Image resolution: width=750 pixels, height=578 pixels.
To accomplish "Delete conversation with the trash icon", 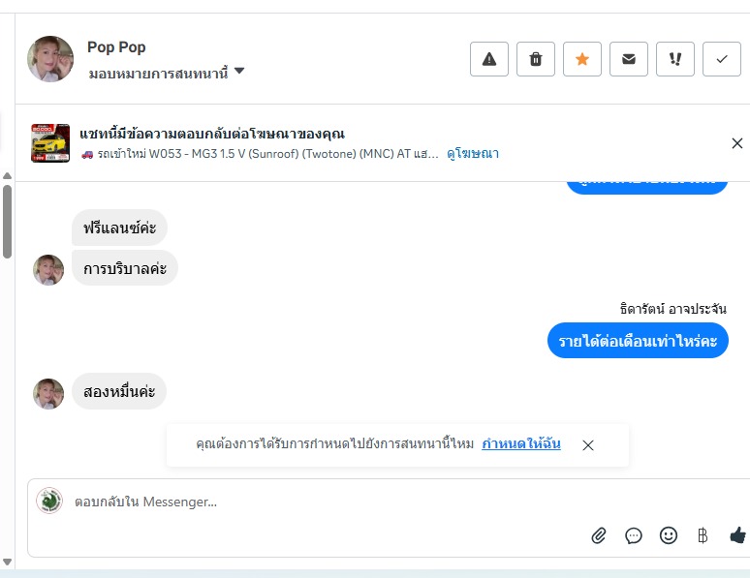I will coord(536,59).
